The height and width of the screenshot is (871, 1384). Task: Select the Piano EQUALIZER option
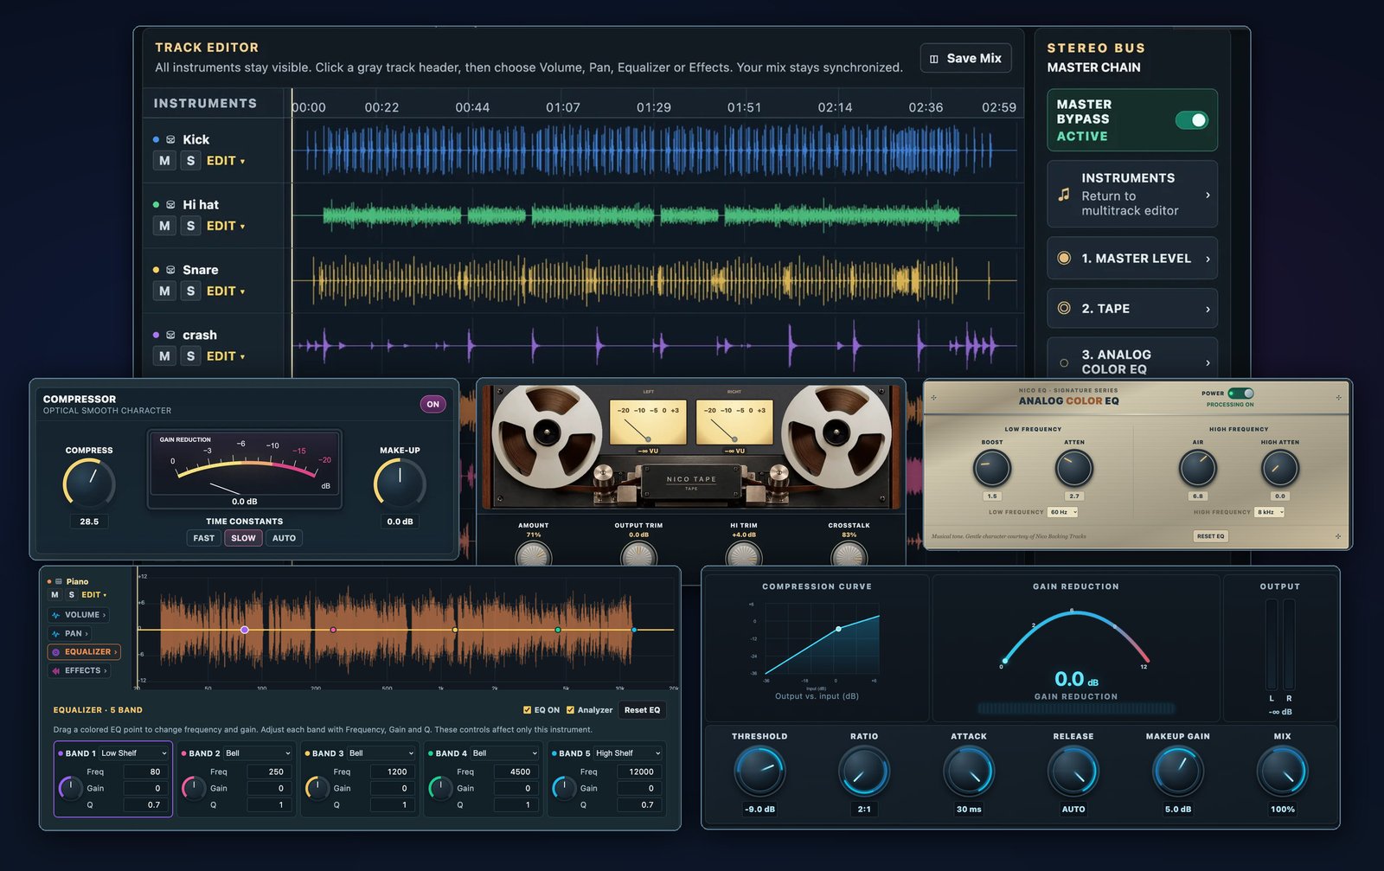click(x=84, y=652)
